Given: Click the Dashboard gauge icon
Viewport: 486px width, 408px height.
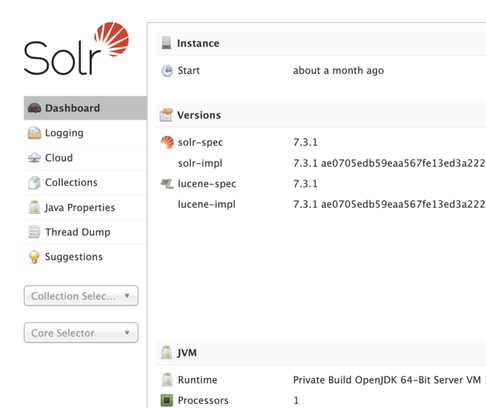Looking at the screenshot, I should (34, 108).
